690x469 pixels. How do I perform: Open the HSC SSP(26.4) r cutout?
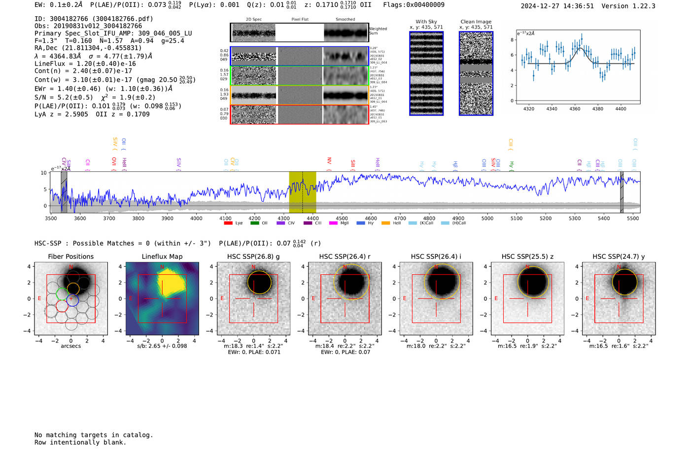click(345, 298)
